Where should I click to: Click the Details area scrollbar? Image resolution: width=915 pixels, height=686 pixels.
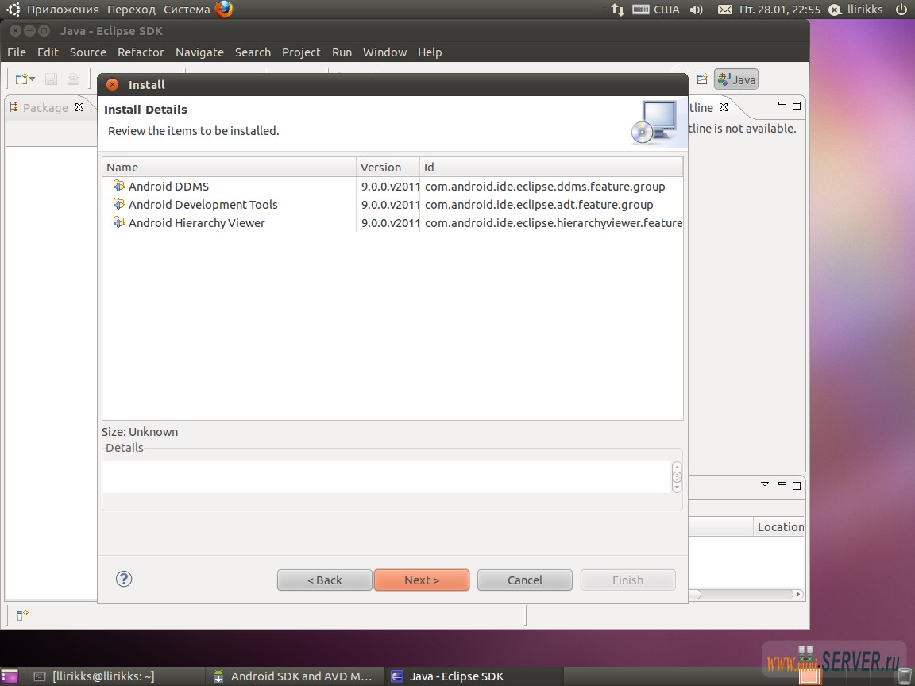point(677,477)
